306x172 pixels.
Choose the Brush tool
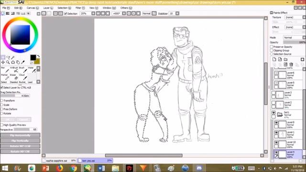tap(22, 70)
